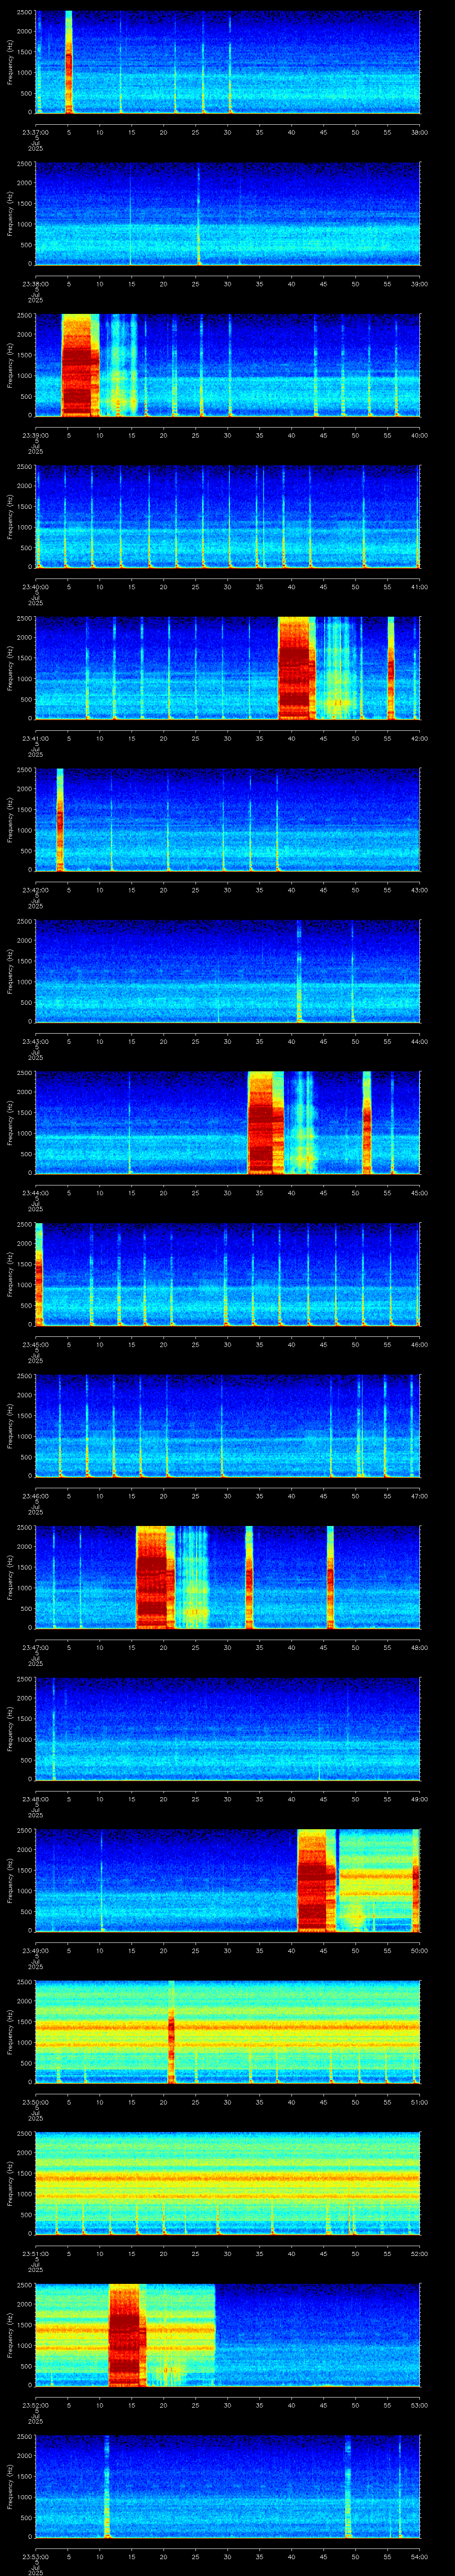Click the 23:45:00 time axis label

[35, 1344]
